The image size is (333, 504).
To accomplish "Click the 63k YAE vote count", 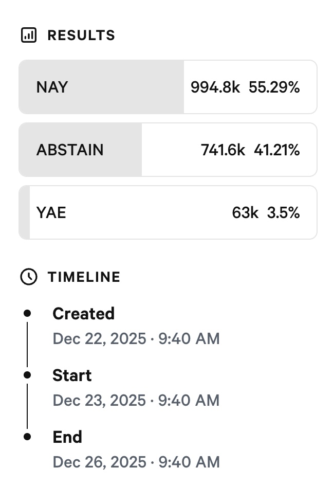I will pyautogui.click(x=245, y=212).
